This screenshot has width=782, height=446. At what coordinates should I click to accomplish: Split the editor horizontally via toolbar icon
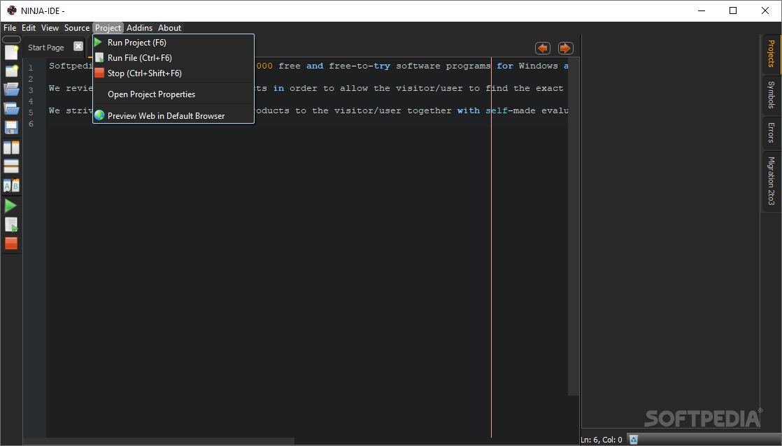tap(11, 166)
